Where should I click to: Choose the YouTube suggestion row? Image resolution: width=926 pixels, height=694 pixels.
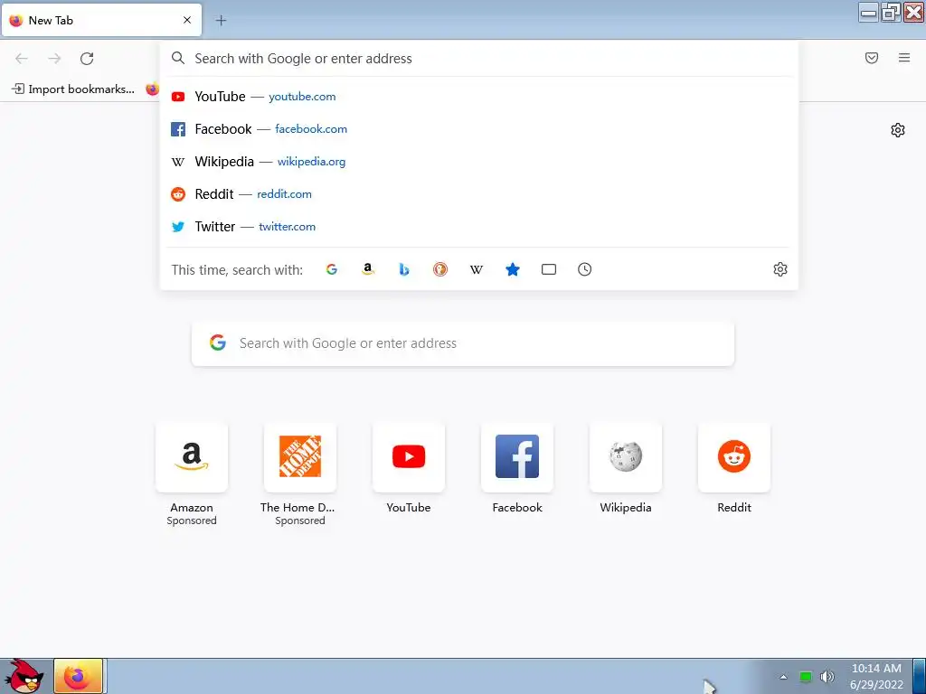click(479, 97)
